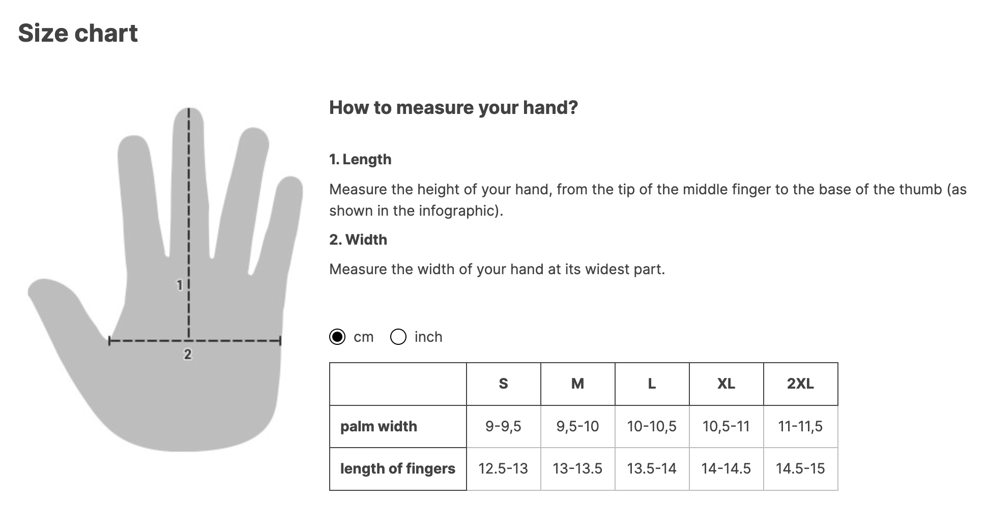The image size is (987, 529).
Task: Click the 14-14.5 finger length cell
Action: [726, 468]
